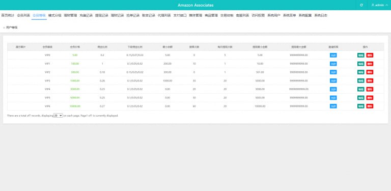Click the 0.15/0.07/0.03 commission cell for VIP0
The width and height of the screenshot is (391, 191).
pos(135,55)
